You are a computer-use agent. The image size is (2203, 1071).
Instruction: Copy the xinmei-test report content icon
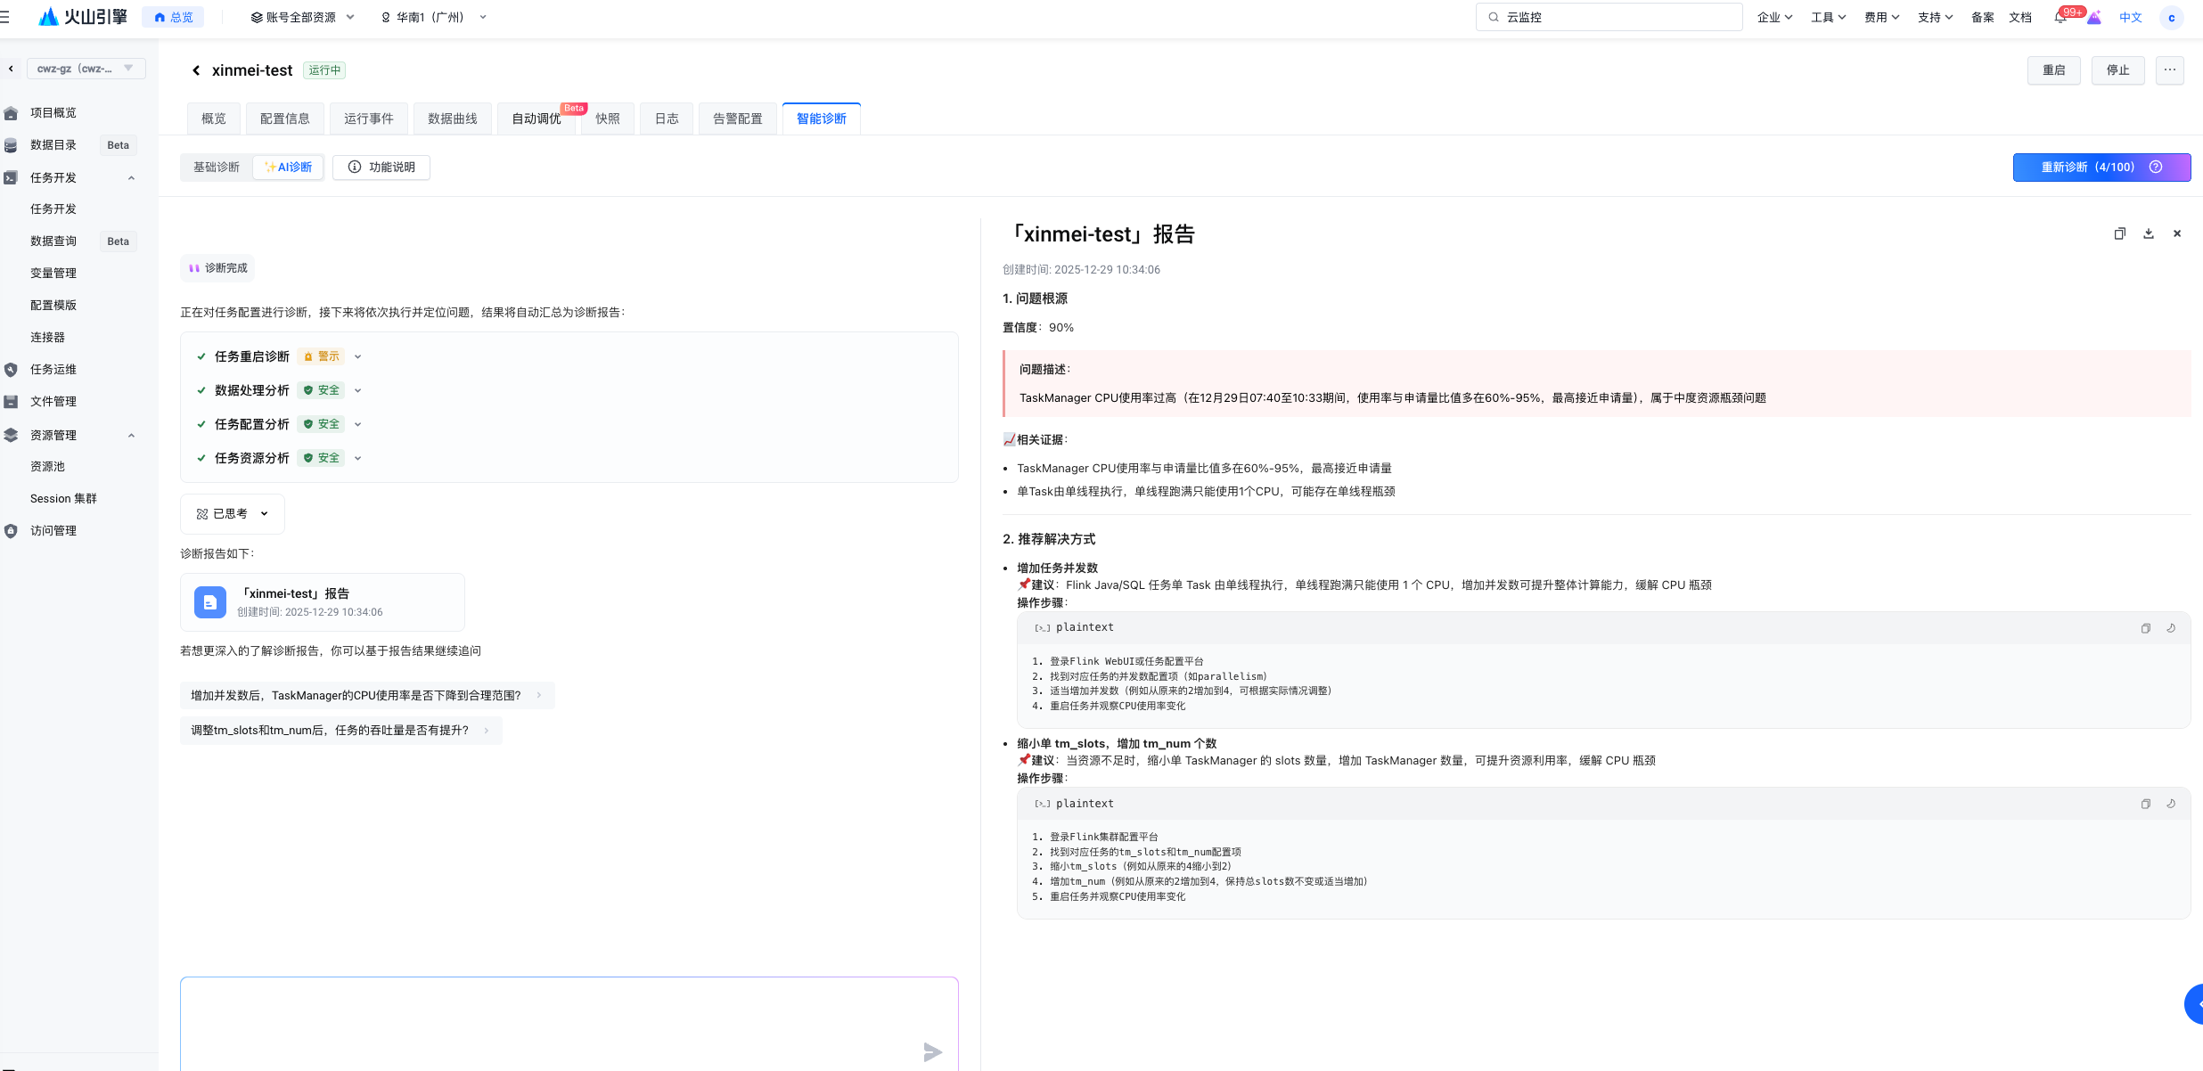click(2119, 233)
